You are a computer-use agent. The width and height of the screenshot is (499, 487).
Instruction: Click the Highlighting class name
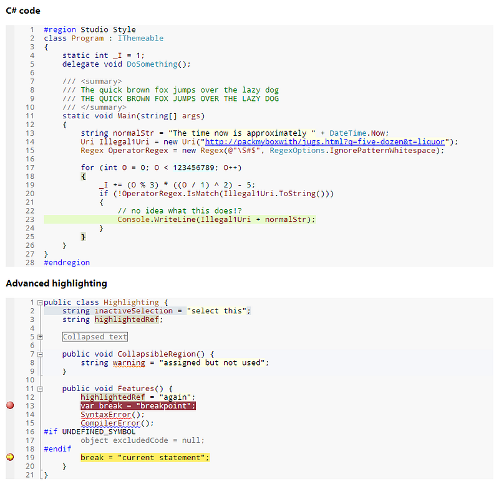tap(131, 302)
